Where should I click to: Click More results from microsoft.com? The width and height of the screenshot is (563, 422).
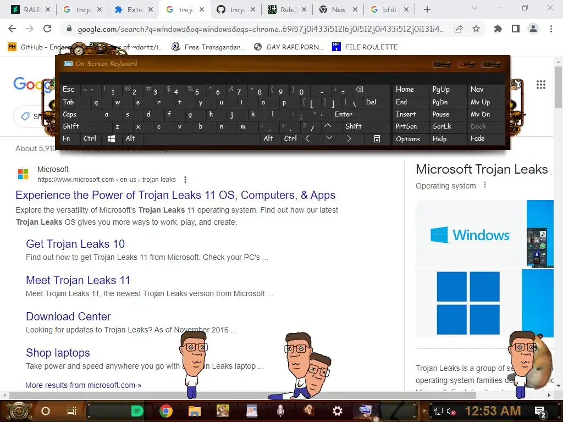84,385
